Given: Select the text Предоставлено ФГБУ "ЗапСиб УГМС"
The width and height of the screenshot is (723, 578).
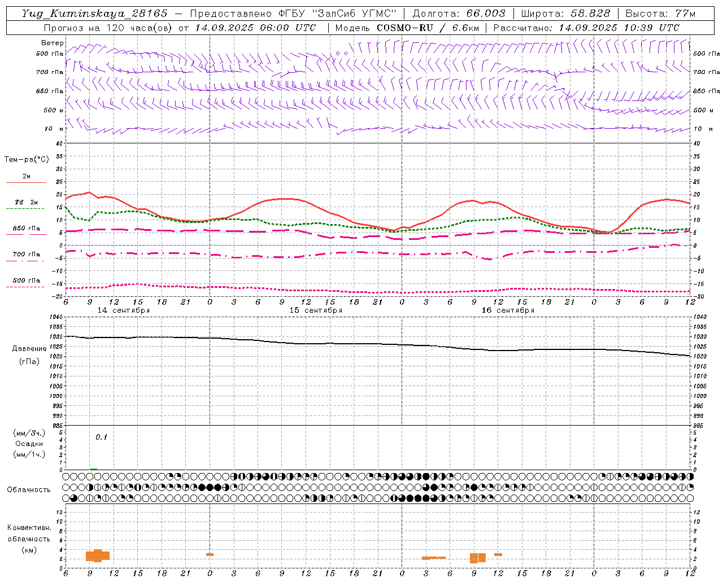Looking at the screenshot, I should point(293,14).
